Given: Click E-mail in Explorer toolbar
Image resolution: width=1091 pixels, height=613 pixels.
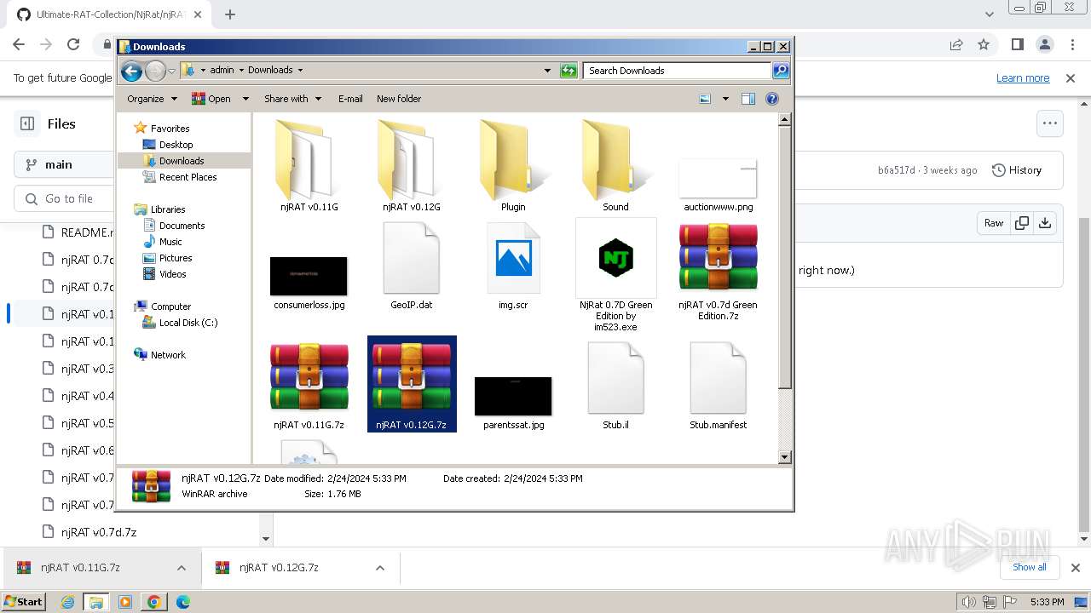Looking at the screenshot, I should (350, 99).
